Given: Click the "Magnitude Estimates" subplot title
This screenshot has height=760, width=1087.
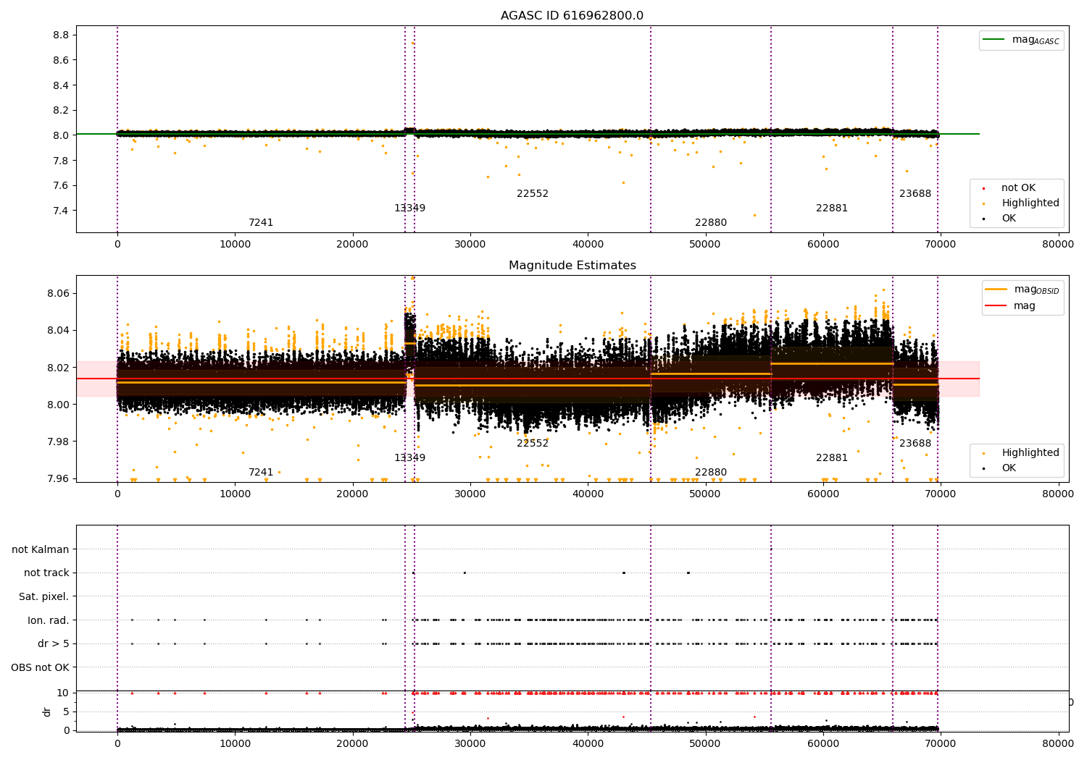Looking at the screenshot, I should (x=572, y=266).
